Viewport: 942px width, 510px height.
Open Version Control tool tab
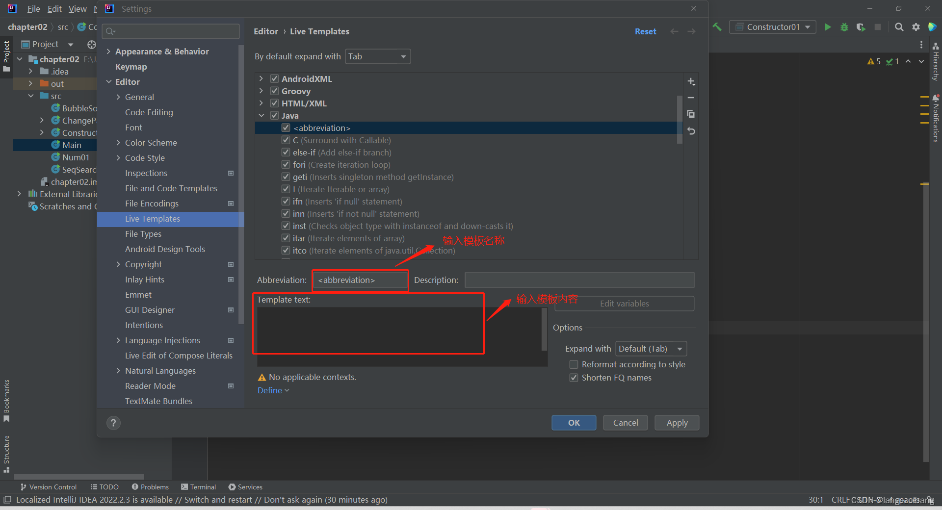tap(48, 487)
